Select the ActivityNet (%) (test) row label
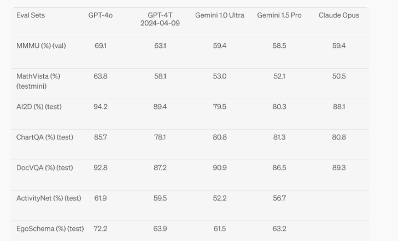This screenshot has height=241, width=398. coord(49,198)
